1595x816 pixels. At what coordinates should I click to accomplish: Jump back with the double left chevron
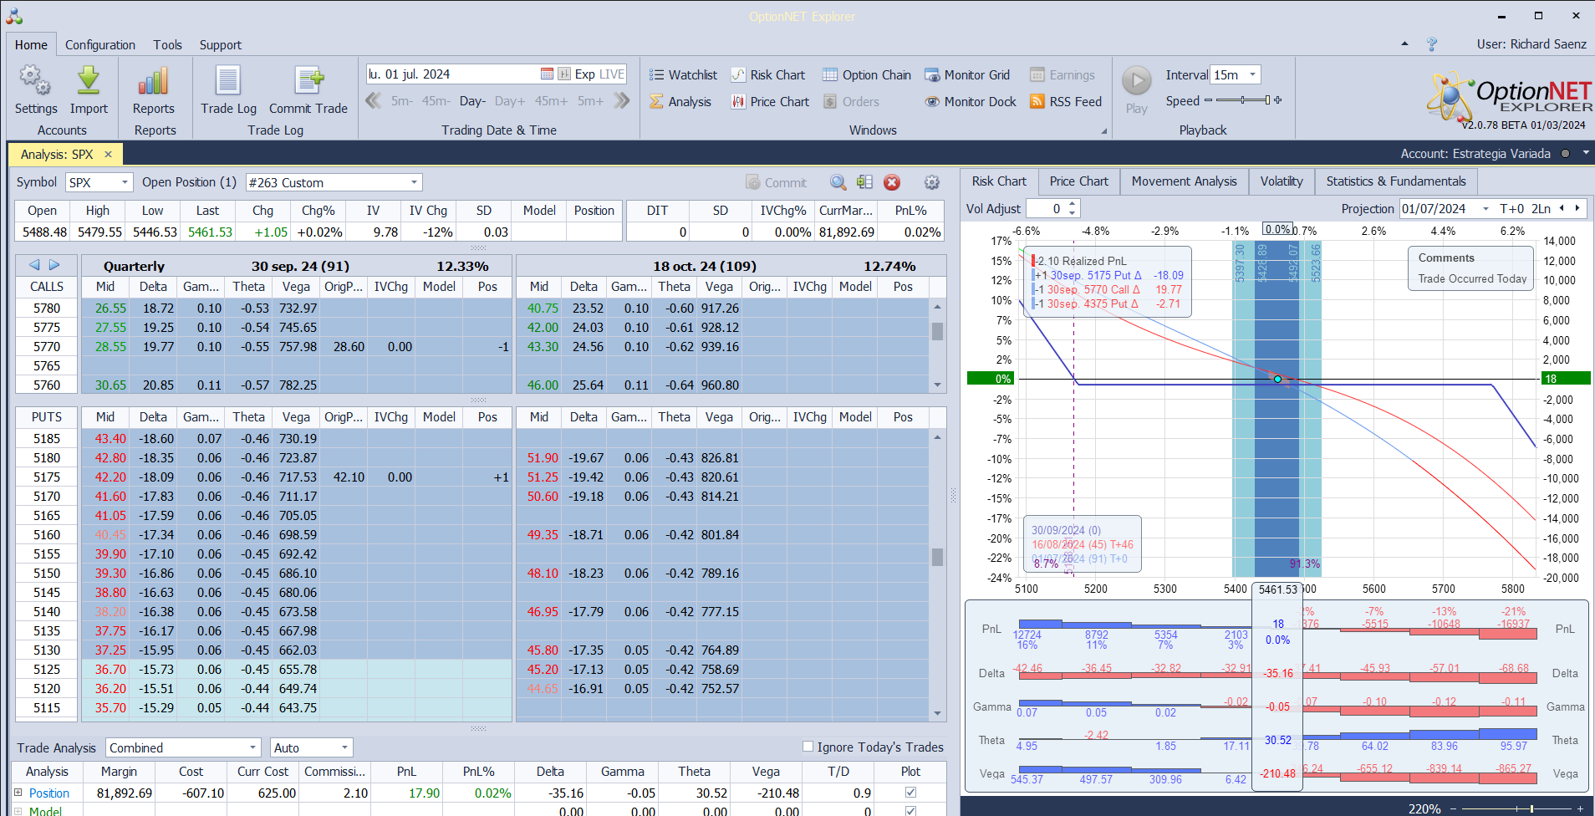(x=373, y=101)
